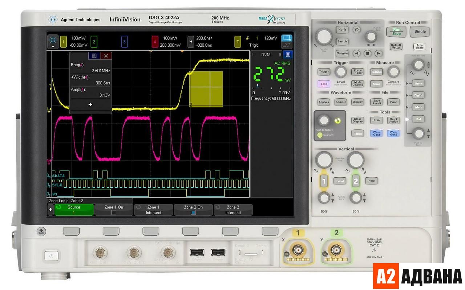Image resolution: width=465 pixels, height=290 pixels.
Task: Open the Agilent main menu icon on the screen
Action: pos(53,41)
